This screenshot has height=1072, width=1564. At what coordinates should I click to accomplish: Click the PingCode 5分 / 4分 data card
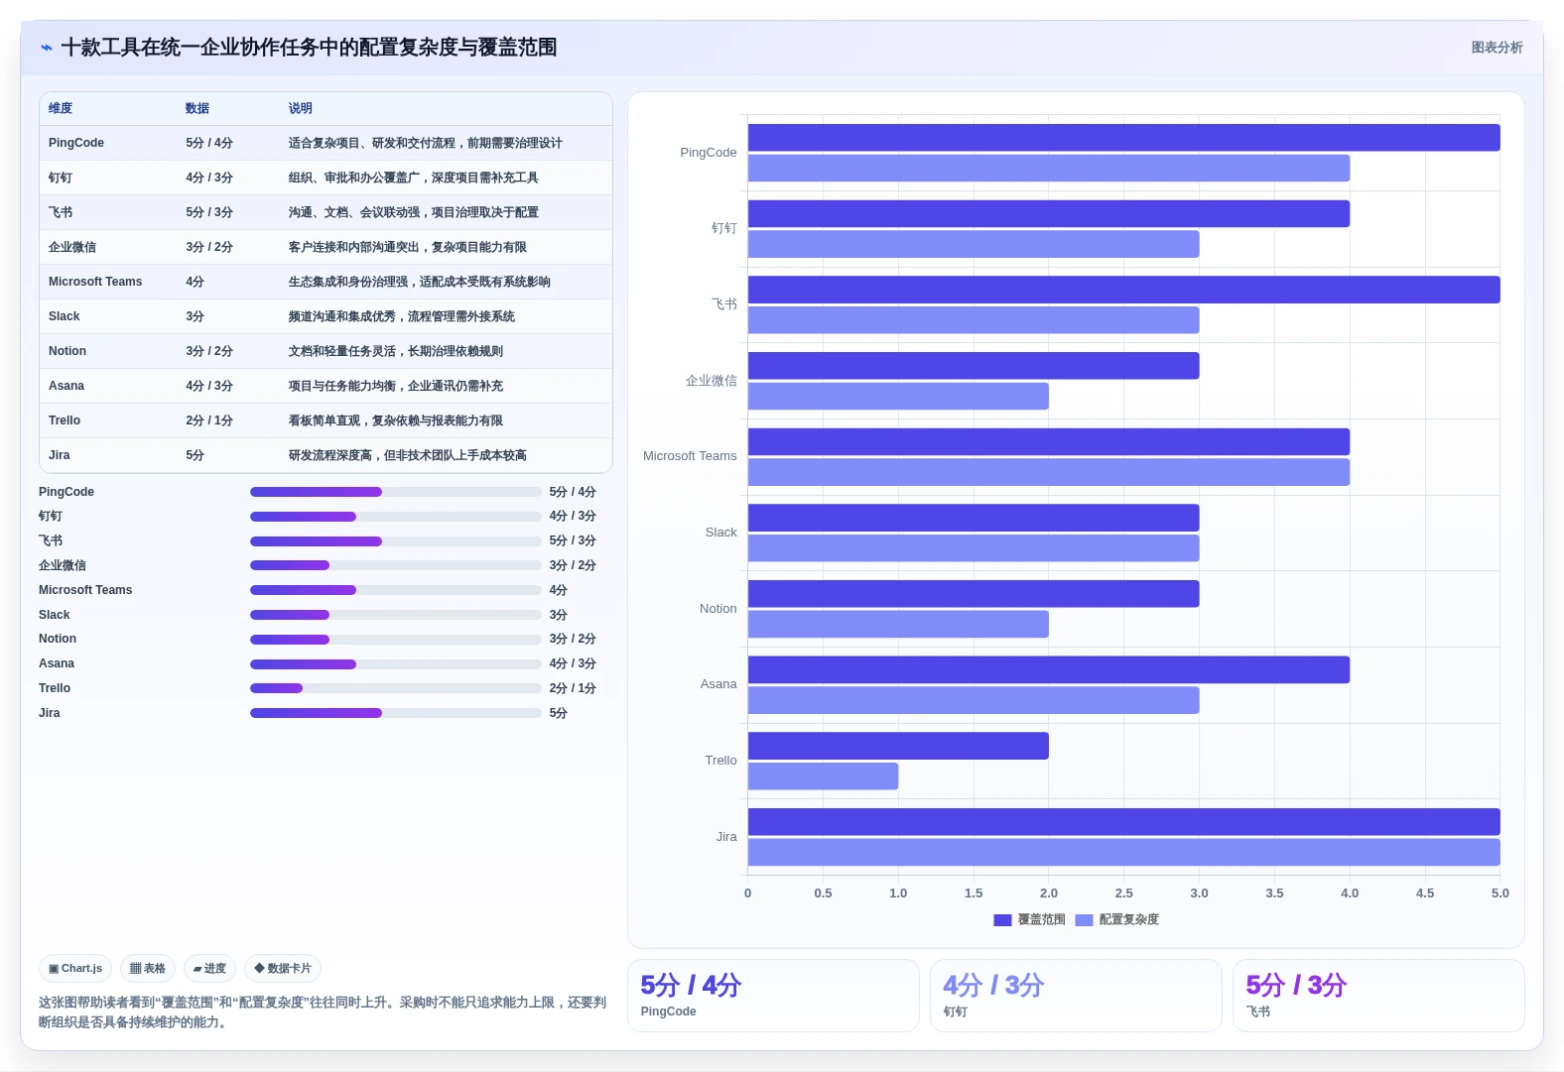(773, 996)
